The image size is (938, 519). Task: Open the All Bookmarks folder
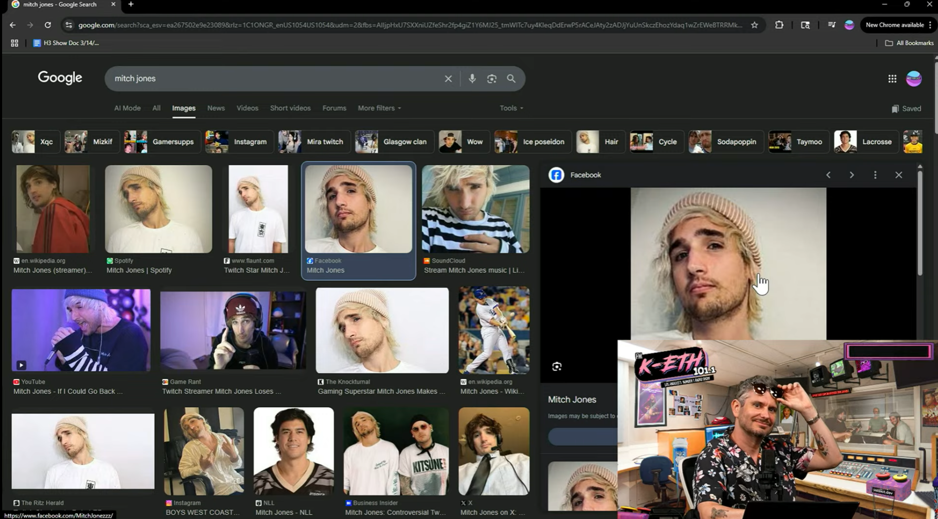pyautogui.click(x=909, y=43)
